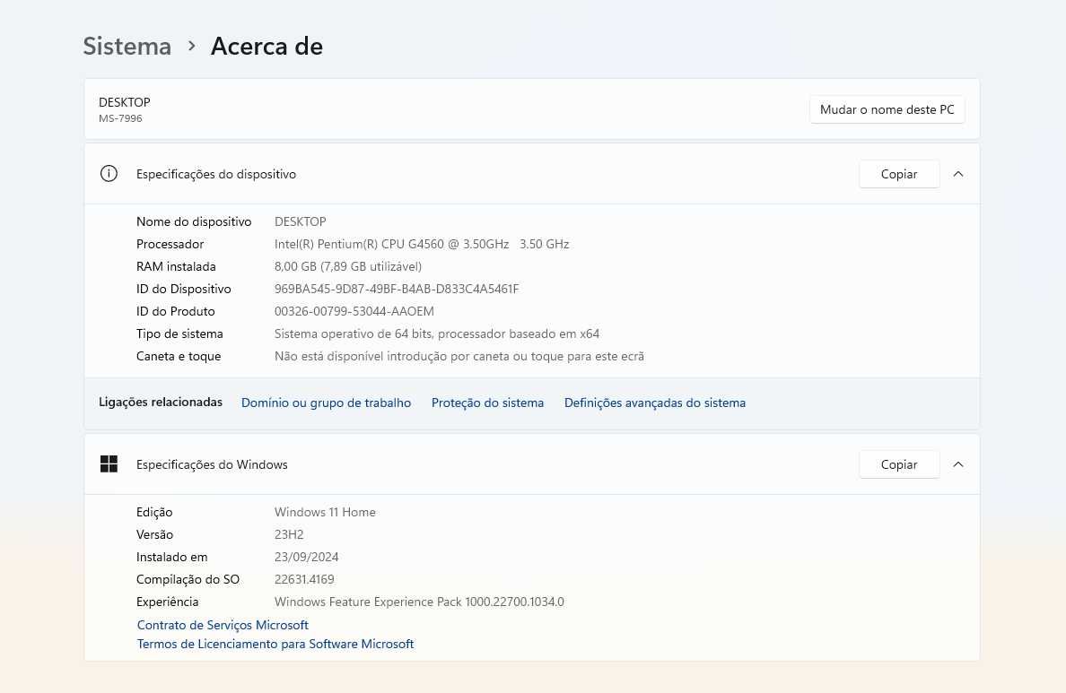Click the DESKTOP name in the top card
Viewport: 1066px width, 693px height.
click(x=125, y=102)
